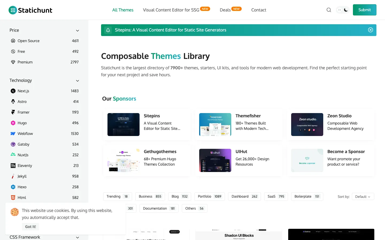Open the search magnifier icon
Screen dimensions: 385x240
tap(329, 10)
